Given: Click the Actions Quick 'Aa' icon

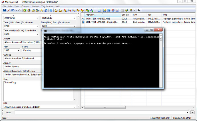Looking at the screenshot, I should click(x=92, y=10).
